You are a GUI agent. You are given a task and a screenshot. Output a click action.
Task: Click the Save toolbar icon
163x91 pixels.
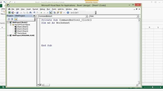[17, 12]
